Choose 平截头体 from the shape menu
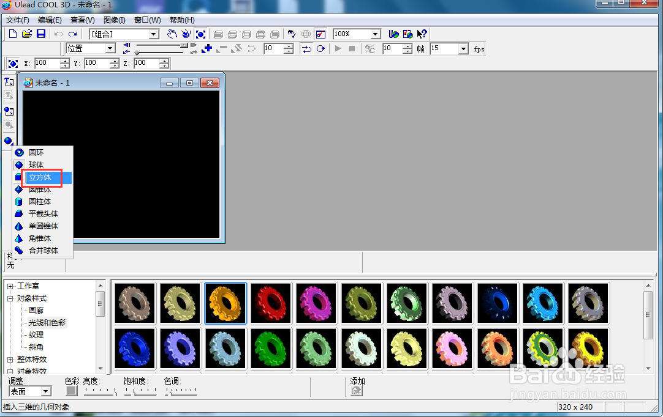Image resolution: width=663 pixels, height=417 pixels. pyautogui.click(x=43, y=214)
